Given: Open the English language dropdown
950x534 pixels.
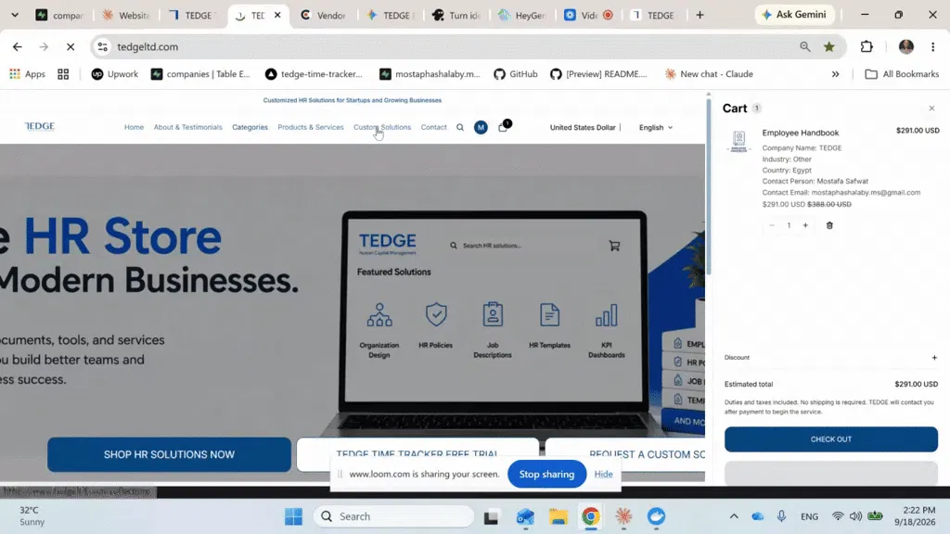Looking at the screenshot, I should (656, 127).
